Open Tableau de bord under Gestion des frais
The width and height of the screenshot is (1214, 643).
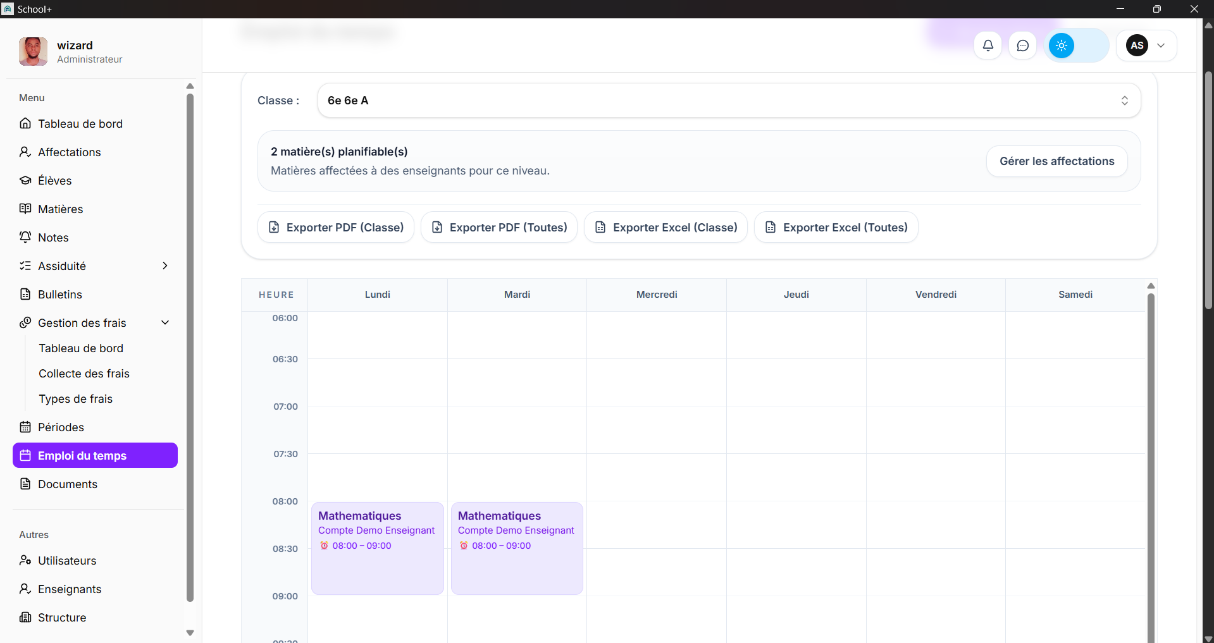click(81, 348)
